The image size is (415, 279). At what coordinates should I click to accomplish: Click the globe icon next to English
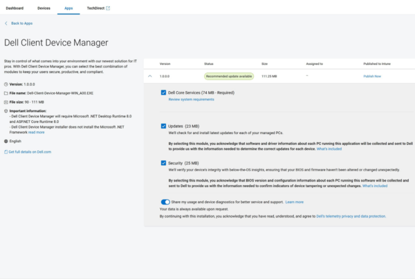6,141
